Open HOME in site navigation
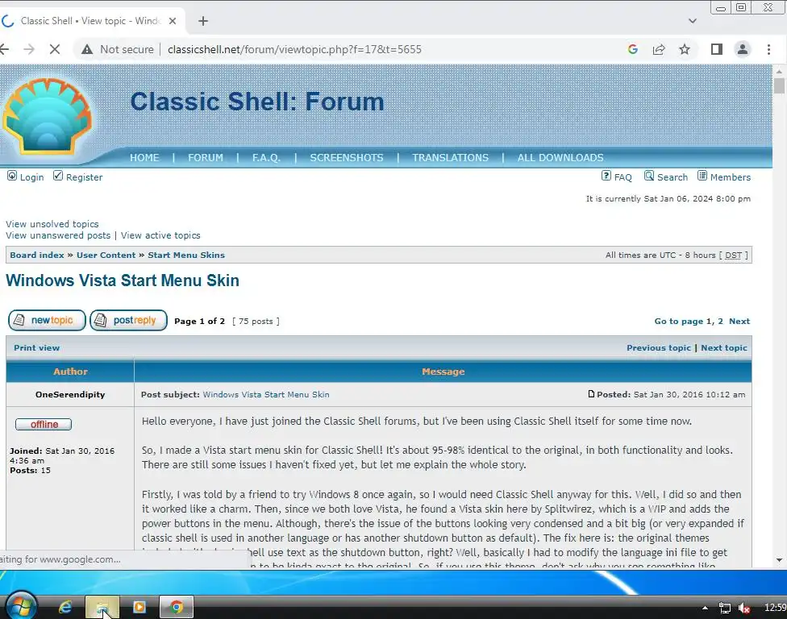Viewport: 787px width, 619px height. 144,157
